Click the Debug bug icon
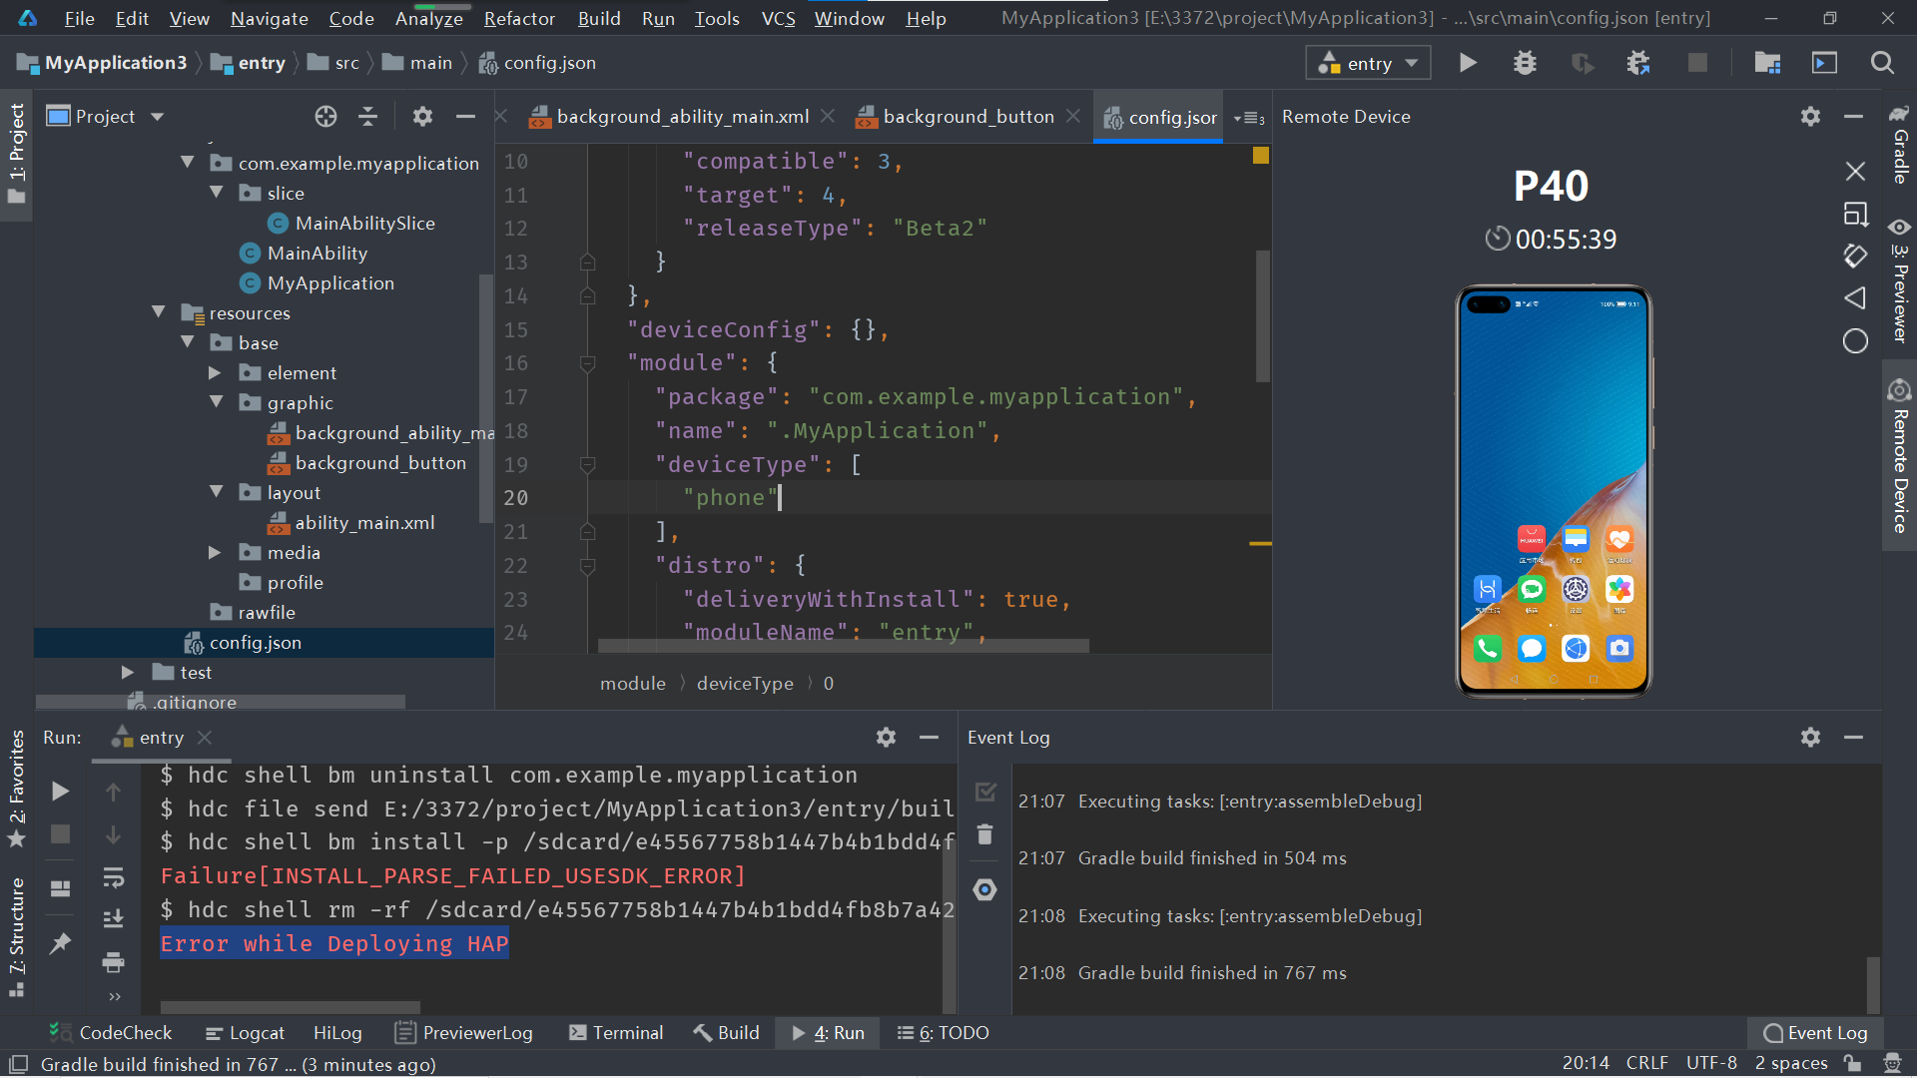Screen dimensions: 1917x1078 pyautogui.click(x=1524, y=63)
